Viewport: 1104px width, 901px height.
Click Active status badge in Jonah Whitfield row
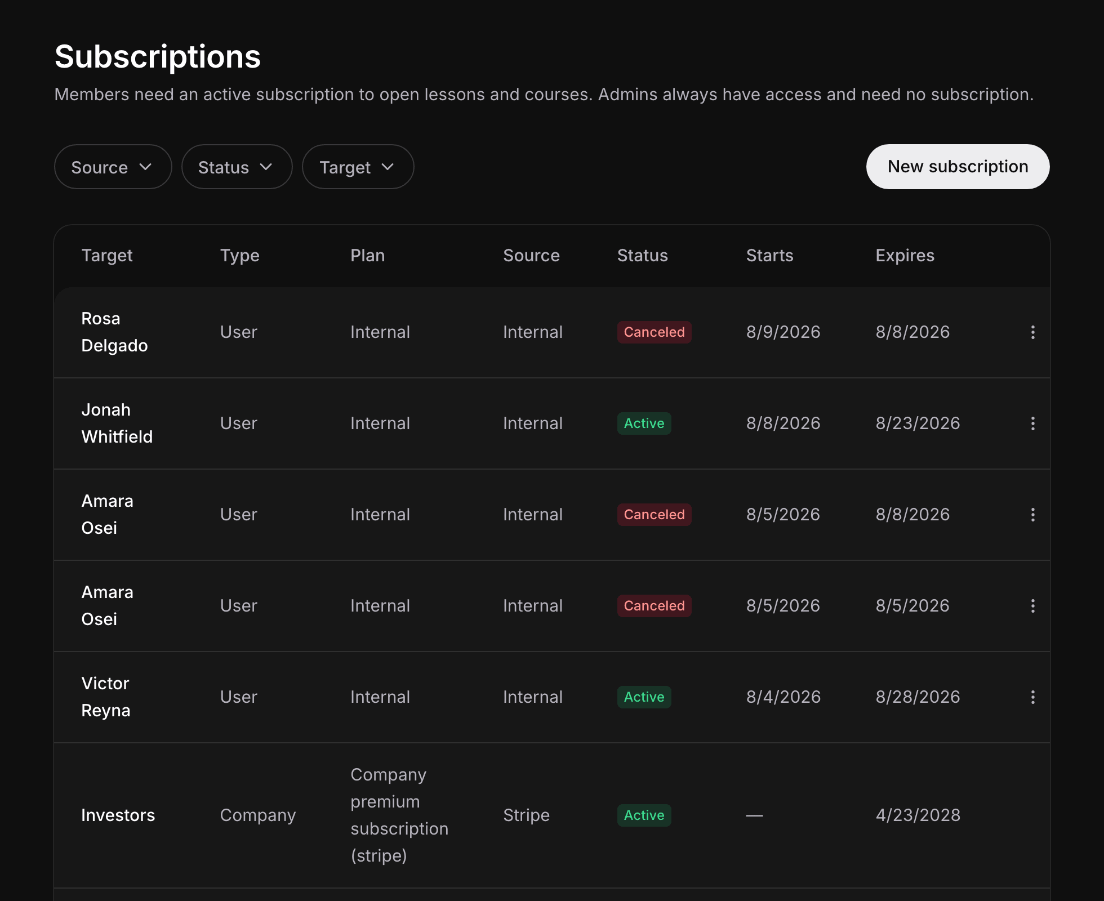[x=644, y=423]
